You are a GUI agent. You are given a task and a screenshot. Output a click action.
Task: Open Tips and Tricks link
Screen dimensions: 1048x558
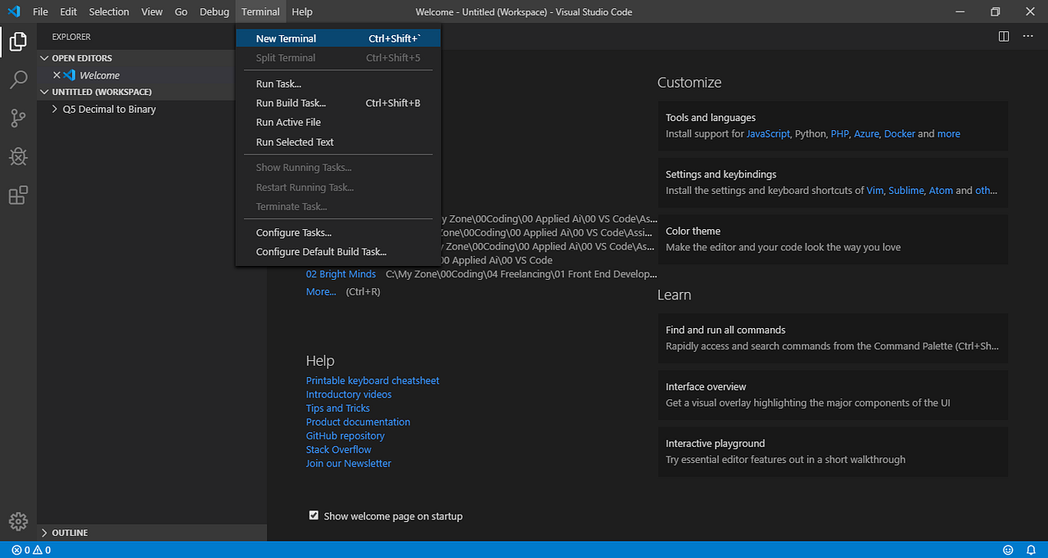tap(338, 408)
